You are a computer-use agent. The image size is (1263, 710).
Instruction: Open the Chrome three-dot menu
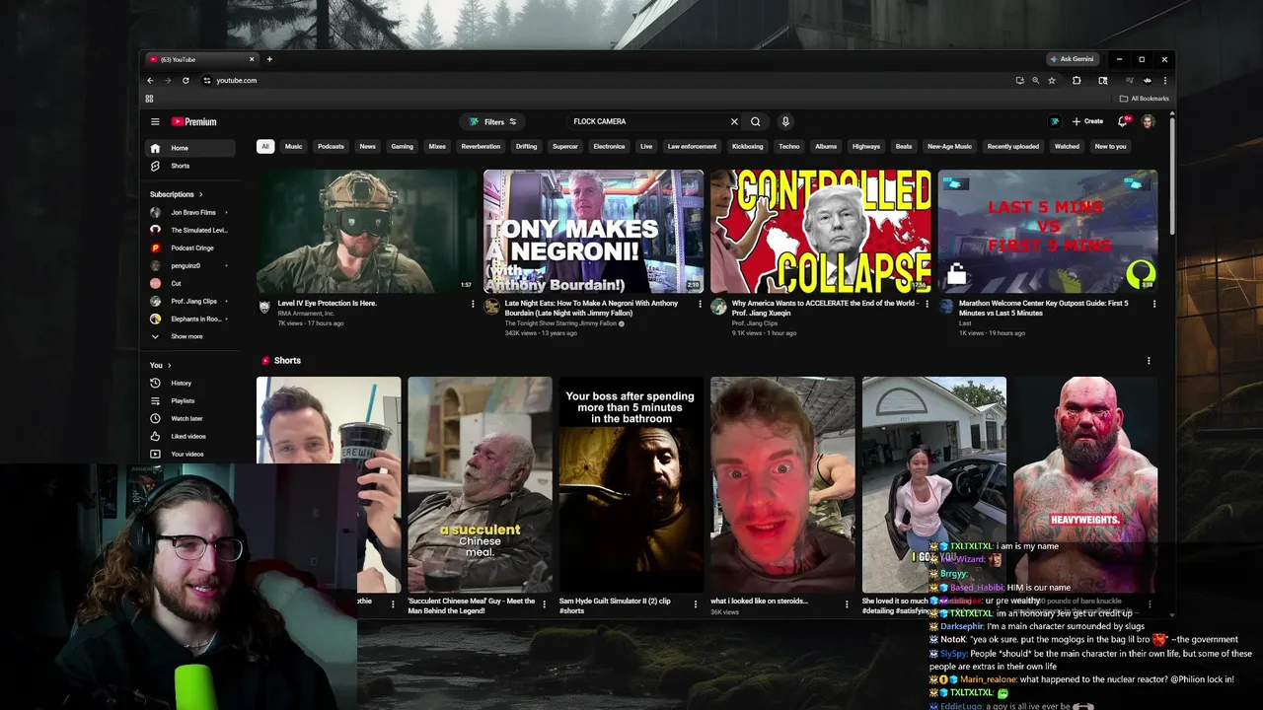(x=1165, y=80)
